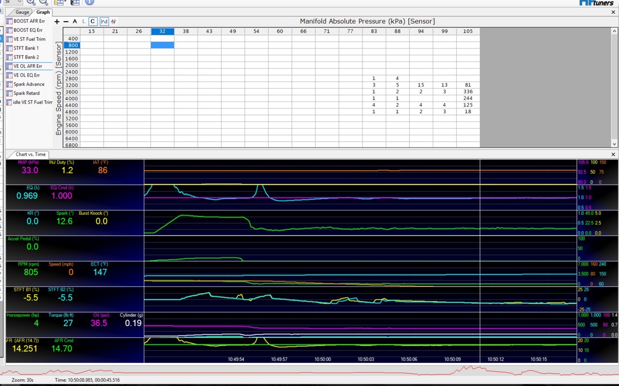Click the 3600 rpm row header
The width and height of the screenshot is (619, 386).
coord(73,91)
